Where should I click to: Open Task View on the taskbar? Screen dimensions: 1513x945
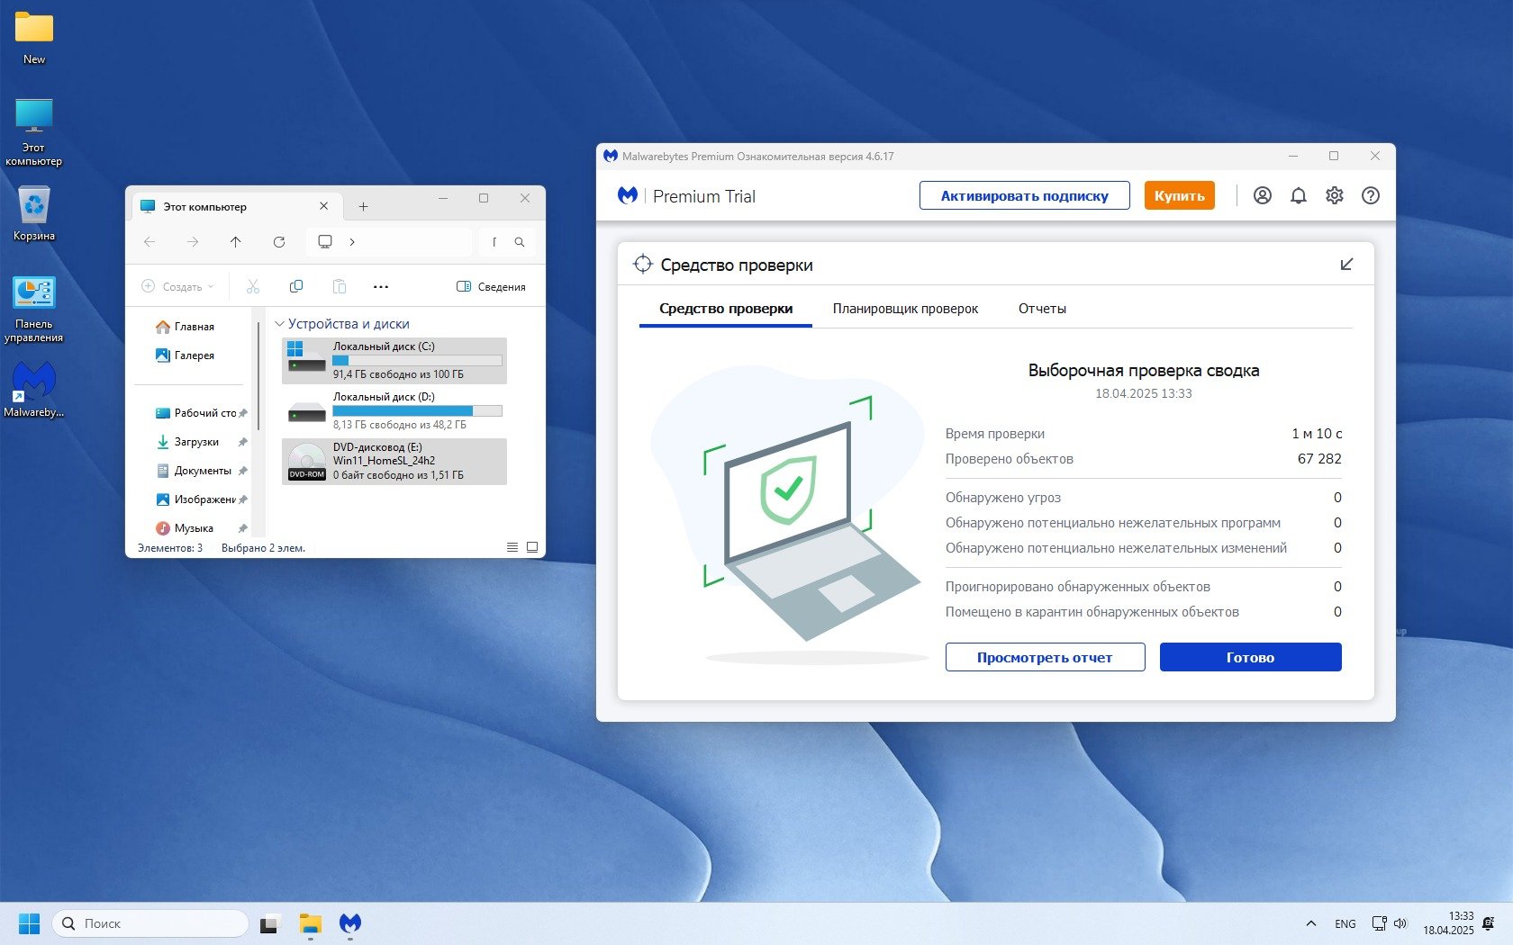pyautogui.click(x=270, y=923)
